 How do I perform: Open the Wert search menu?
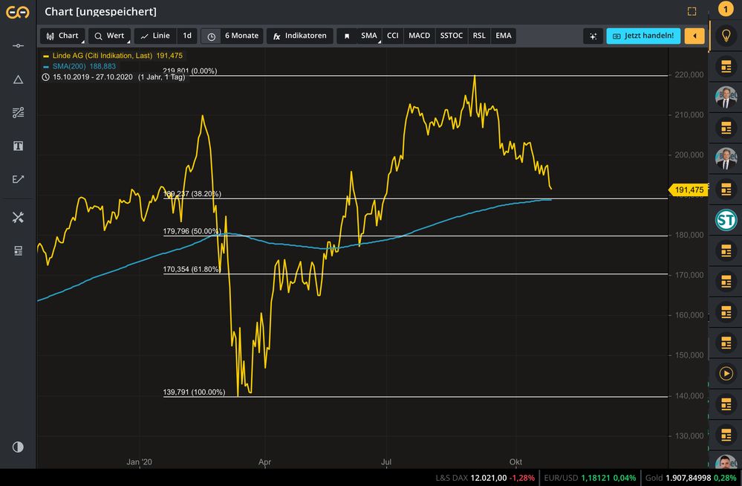[x=109, y=36]
